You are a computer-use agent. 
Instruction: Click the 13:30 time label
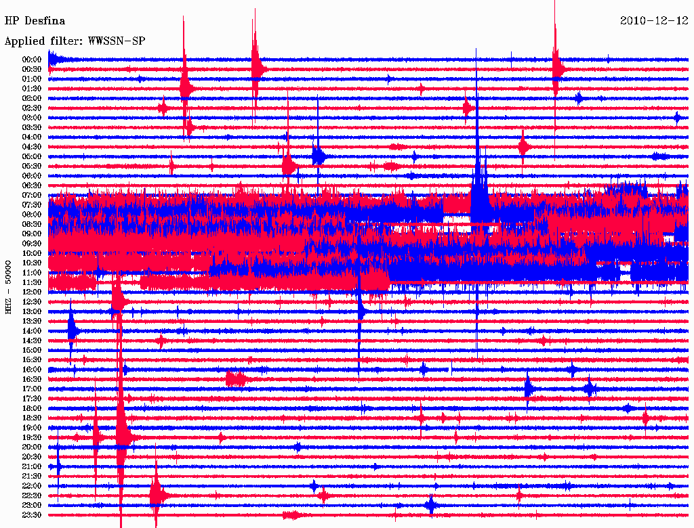[x=32, y=321]
